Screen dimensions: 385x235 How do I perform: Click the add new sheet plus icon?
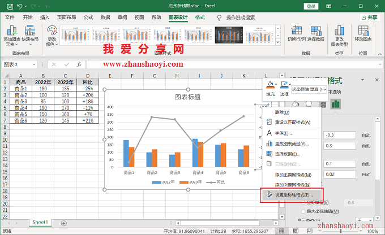[64, 223]
